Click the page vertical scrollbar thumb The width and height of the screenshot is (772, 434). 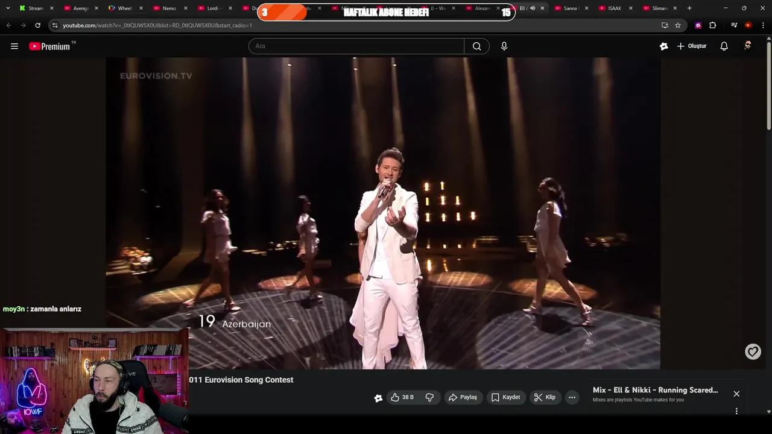point(768,84)
